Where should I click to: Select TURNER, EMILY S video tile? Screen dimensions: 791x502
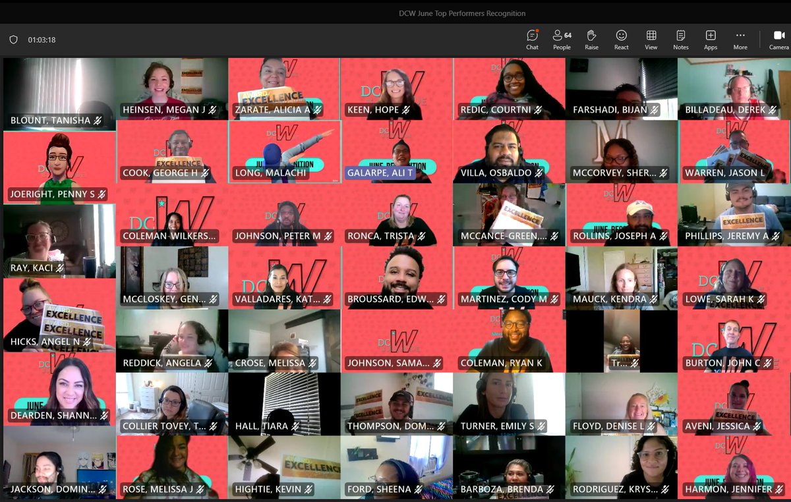(509, 404)
